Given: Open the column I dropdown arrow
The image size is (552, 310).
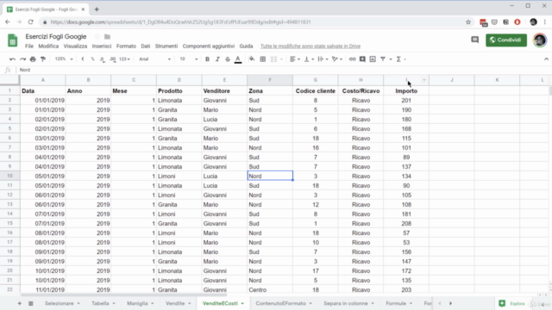Looking at the screenshot, I should [x=423, y=80].
